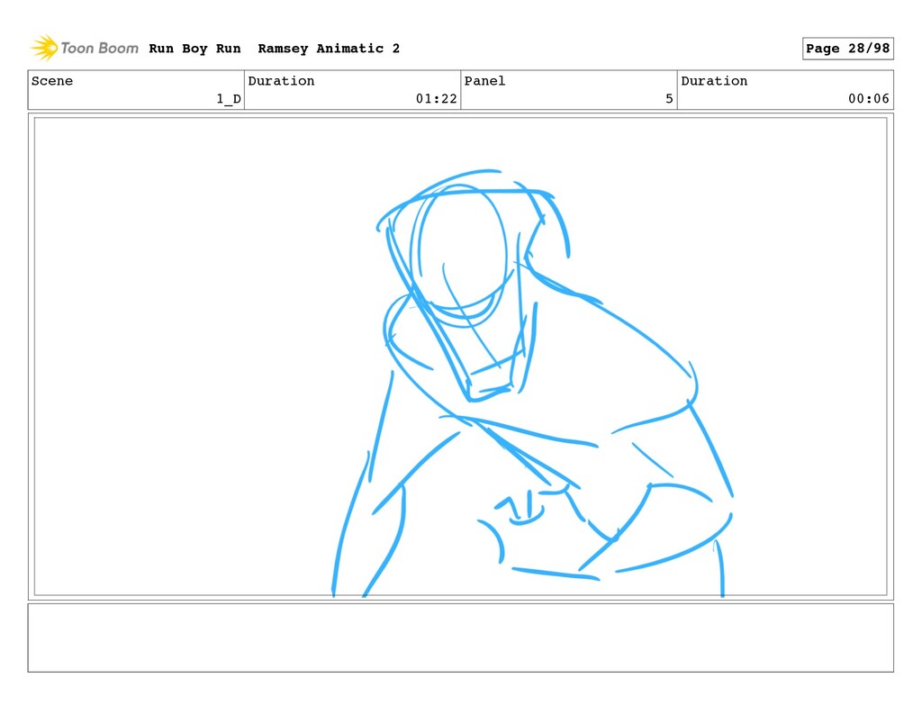
Task: Click the "Page 28/98" page indicator
Action: point(848,49)
